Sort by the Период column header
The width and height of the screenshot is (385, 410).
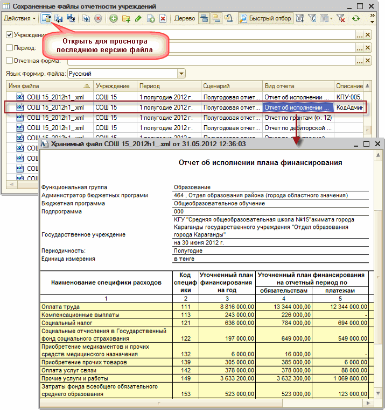pyautogui.click(x=168, y=86)
